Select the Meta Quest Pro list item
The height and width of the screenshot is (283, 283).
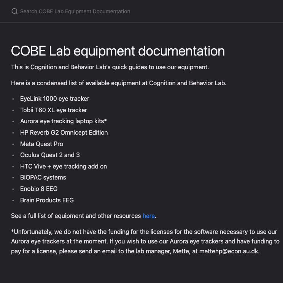[42, 144]
